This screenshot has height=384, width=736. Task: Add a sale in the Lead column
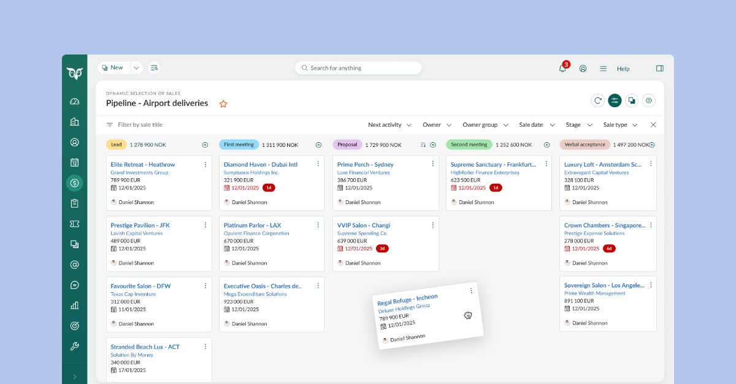[205, 145]
